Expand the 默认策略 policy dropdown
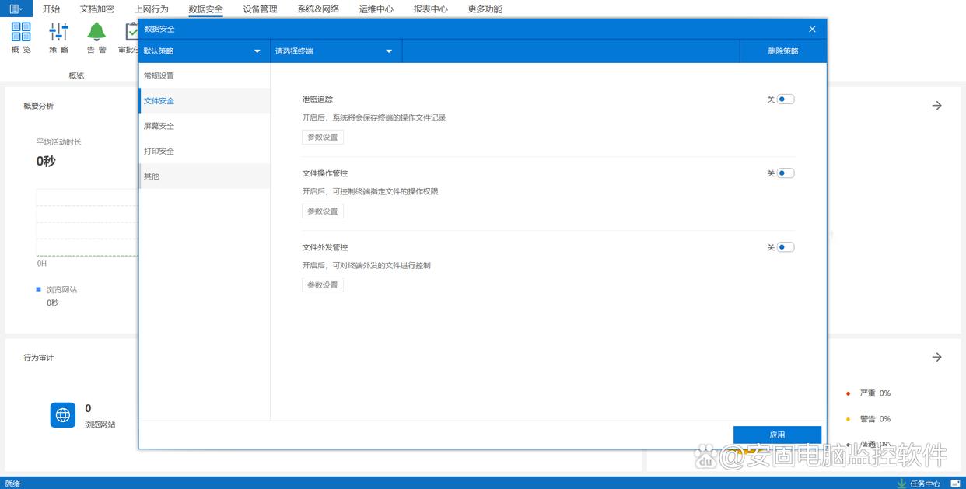The image size is (966, 489). (204, 51)
